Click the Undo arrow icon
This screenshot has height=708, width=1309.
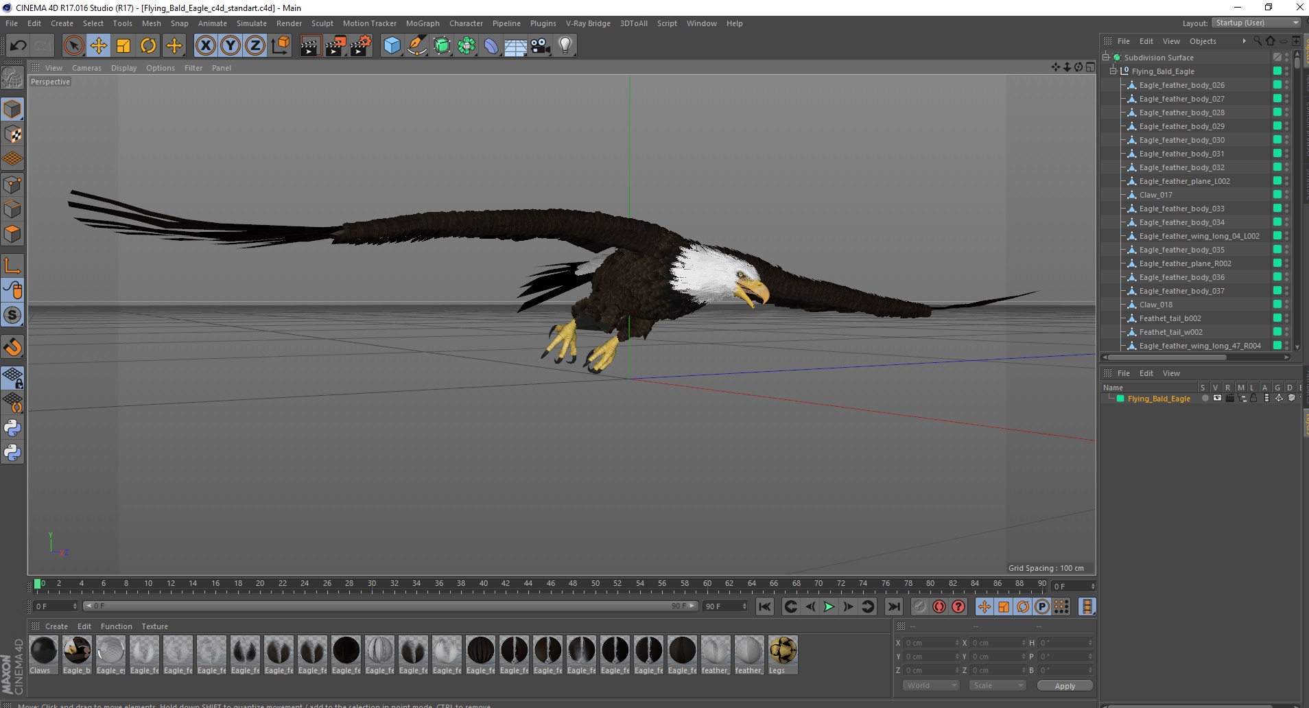tap(18, 46)
